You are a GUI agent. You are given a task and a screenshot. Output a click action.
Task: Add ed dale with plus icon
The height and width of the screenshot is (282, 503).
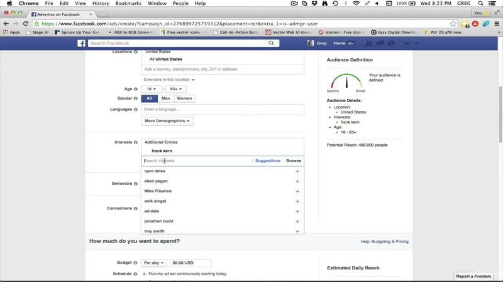pyautogui.click(x=297, y=211)
